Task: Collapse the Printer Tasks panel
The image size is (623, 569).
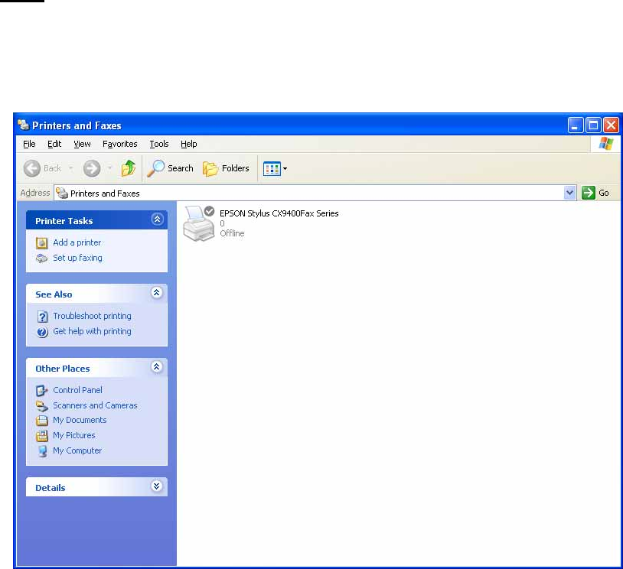Action: coord(157,219)
